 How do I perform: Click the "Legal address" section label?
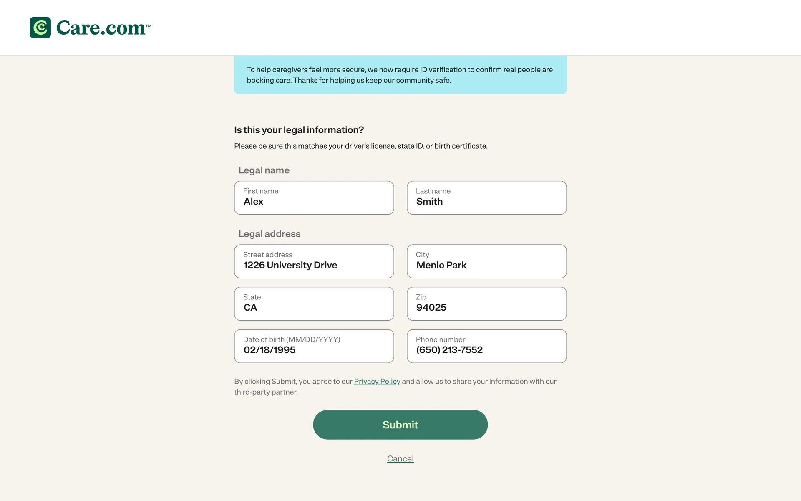[x=269, y=234]
